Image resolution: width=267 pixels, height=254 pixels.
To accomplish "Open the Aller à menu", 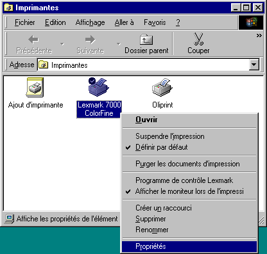I will pyautogui.click(x=124, y=22).
